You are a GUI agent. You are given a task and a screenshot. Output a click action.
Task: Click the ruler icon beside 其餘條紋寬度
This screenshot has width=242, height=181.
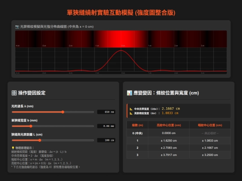pyautogui.click(x=131, y=113)
